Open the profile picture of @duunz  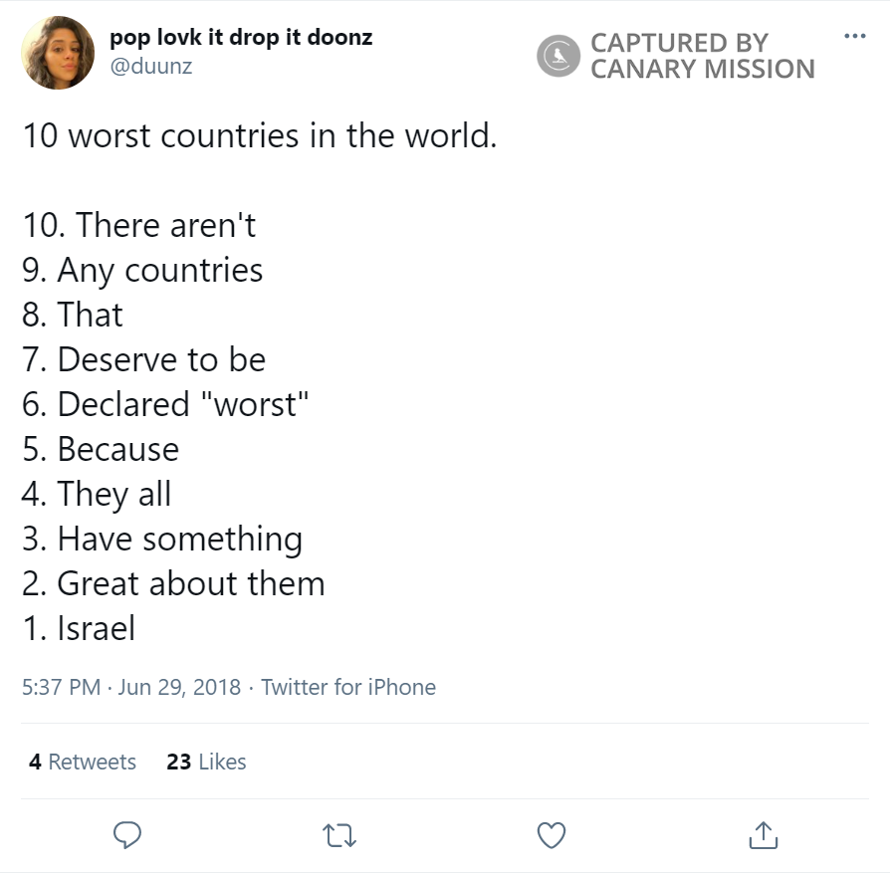(x=57, y=51)
